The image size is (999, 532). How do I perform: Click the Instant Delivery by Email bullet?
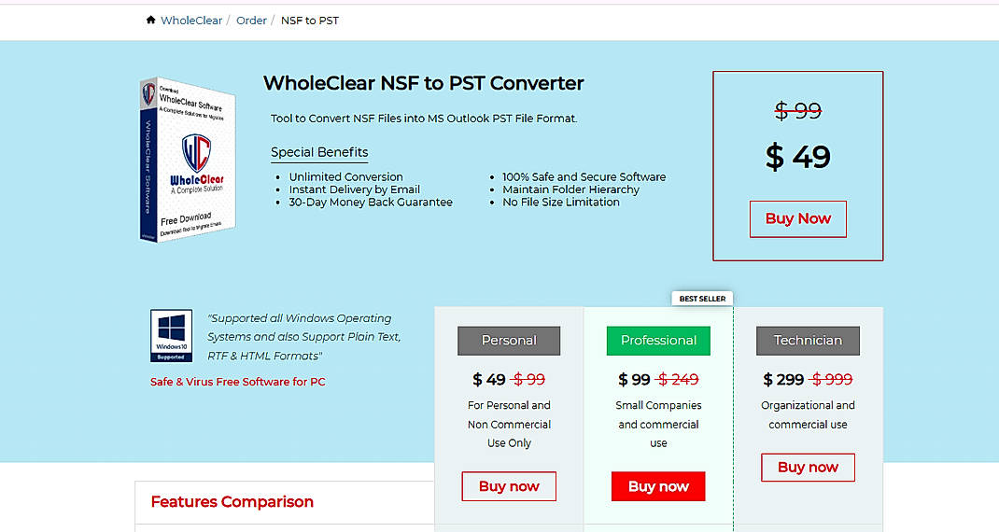(354, 189)
